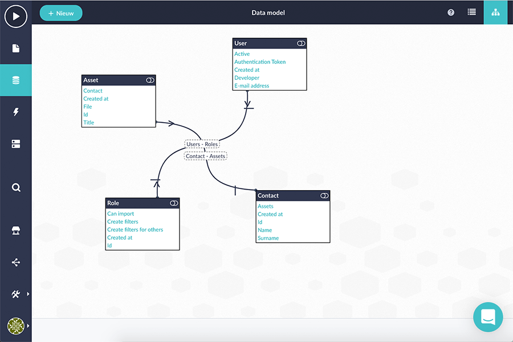Viewport: 513px width, 342px height.
Task: Select the database Data model sidebar icon
Action: click(x=16, y=81)
